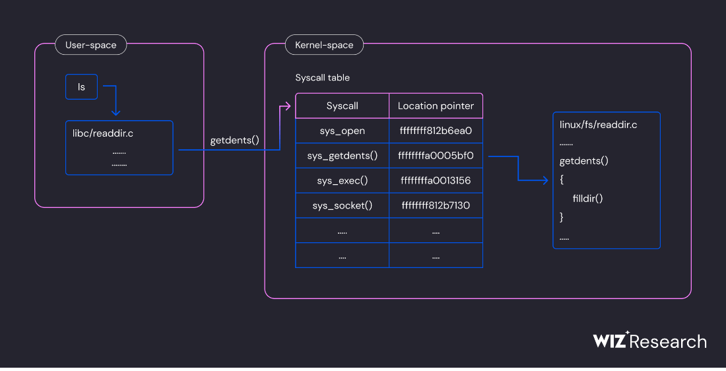The width and height of the screenshot is (726, 371).
Task: Select the sys_exec() cell
Action: tap(342, 181)
